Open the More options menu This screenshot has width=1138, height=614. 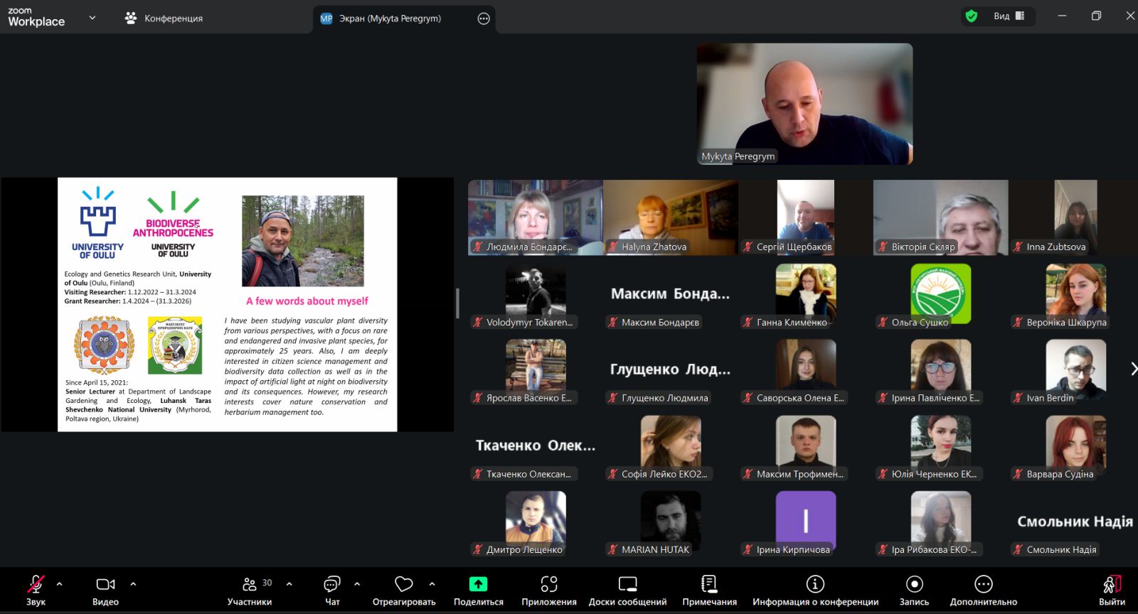[983, 590]
